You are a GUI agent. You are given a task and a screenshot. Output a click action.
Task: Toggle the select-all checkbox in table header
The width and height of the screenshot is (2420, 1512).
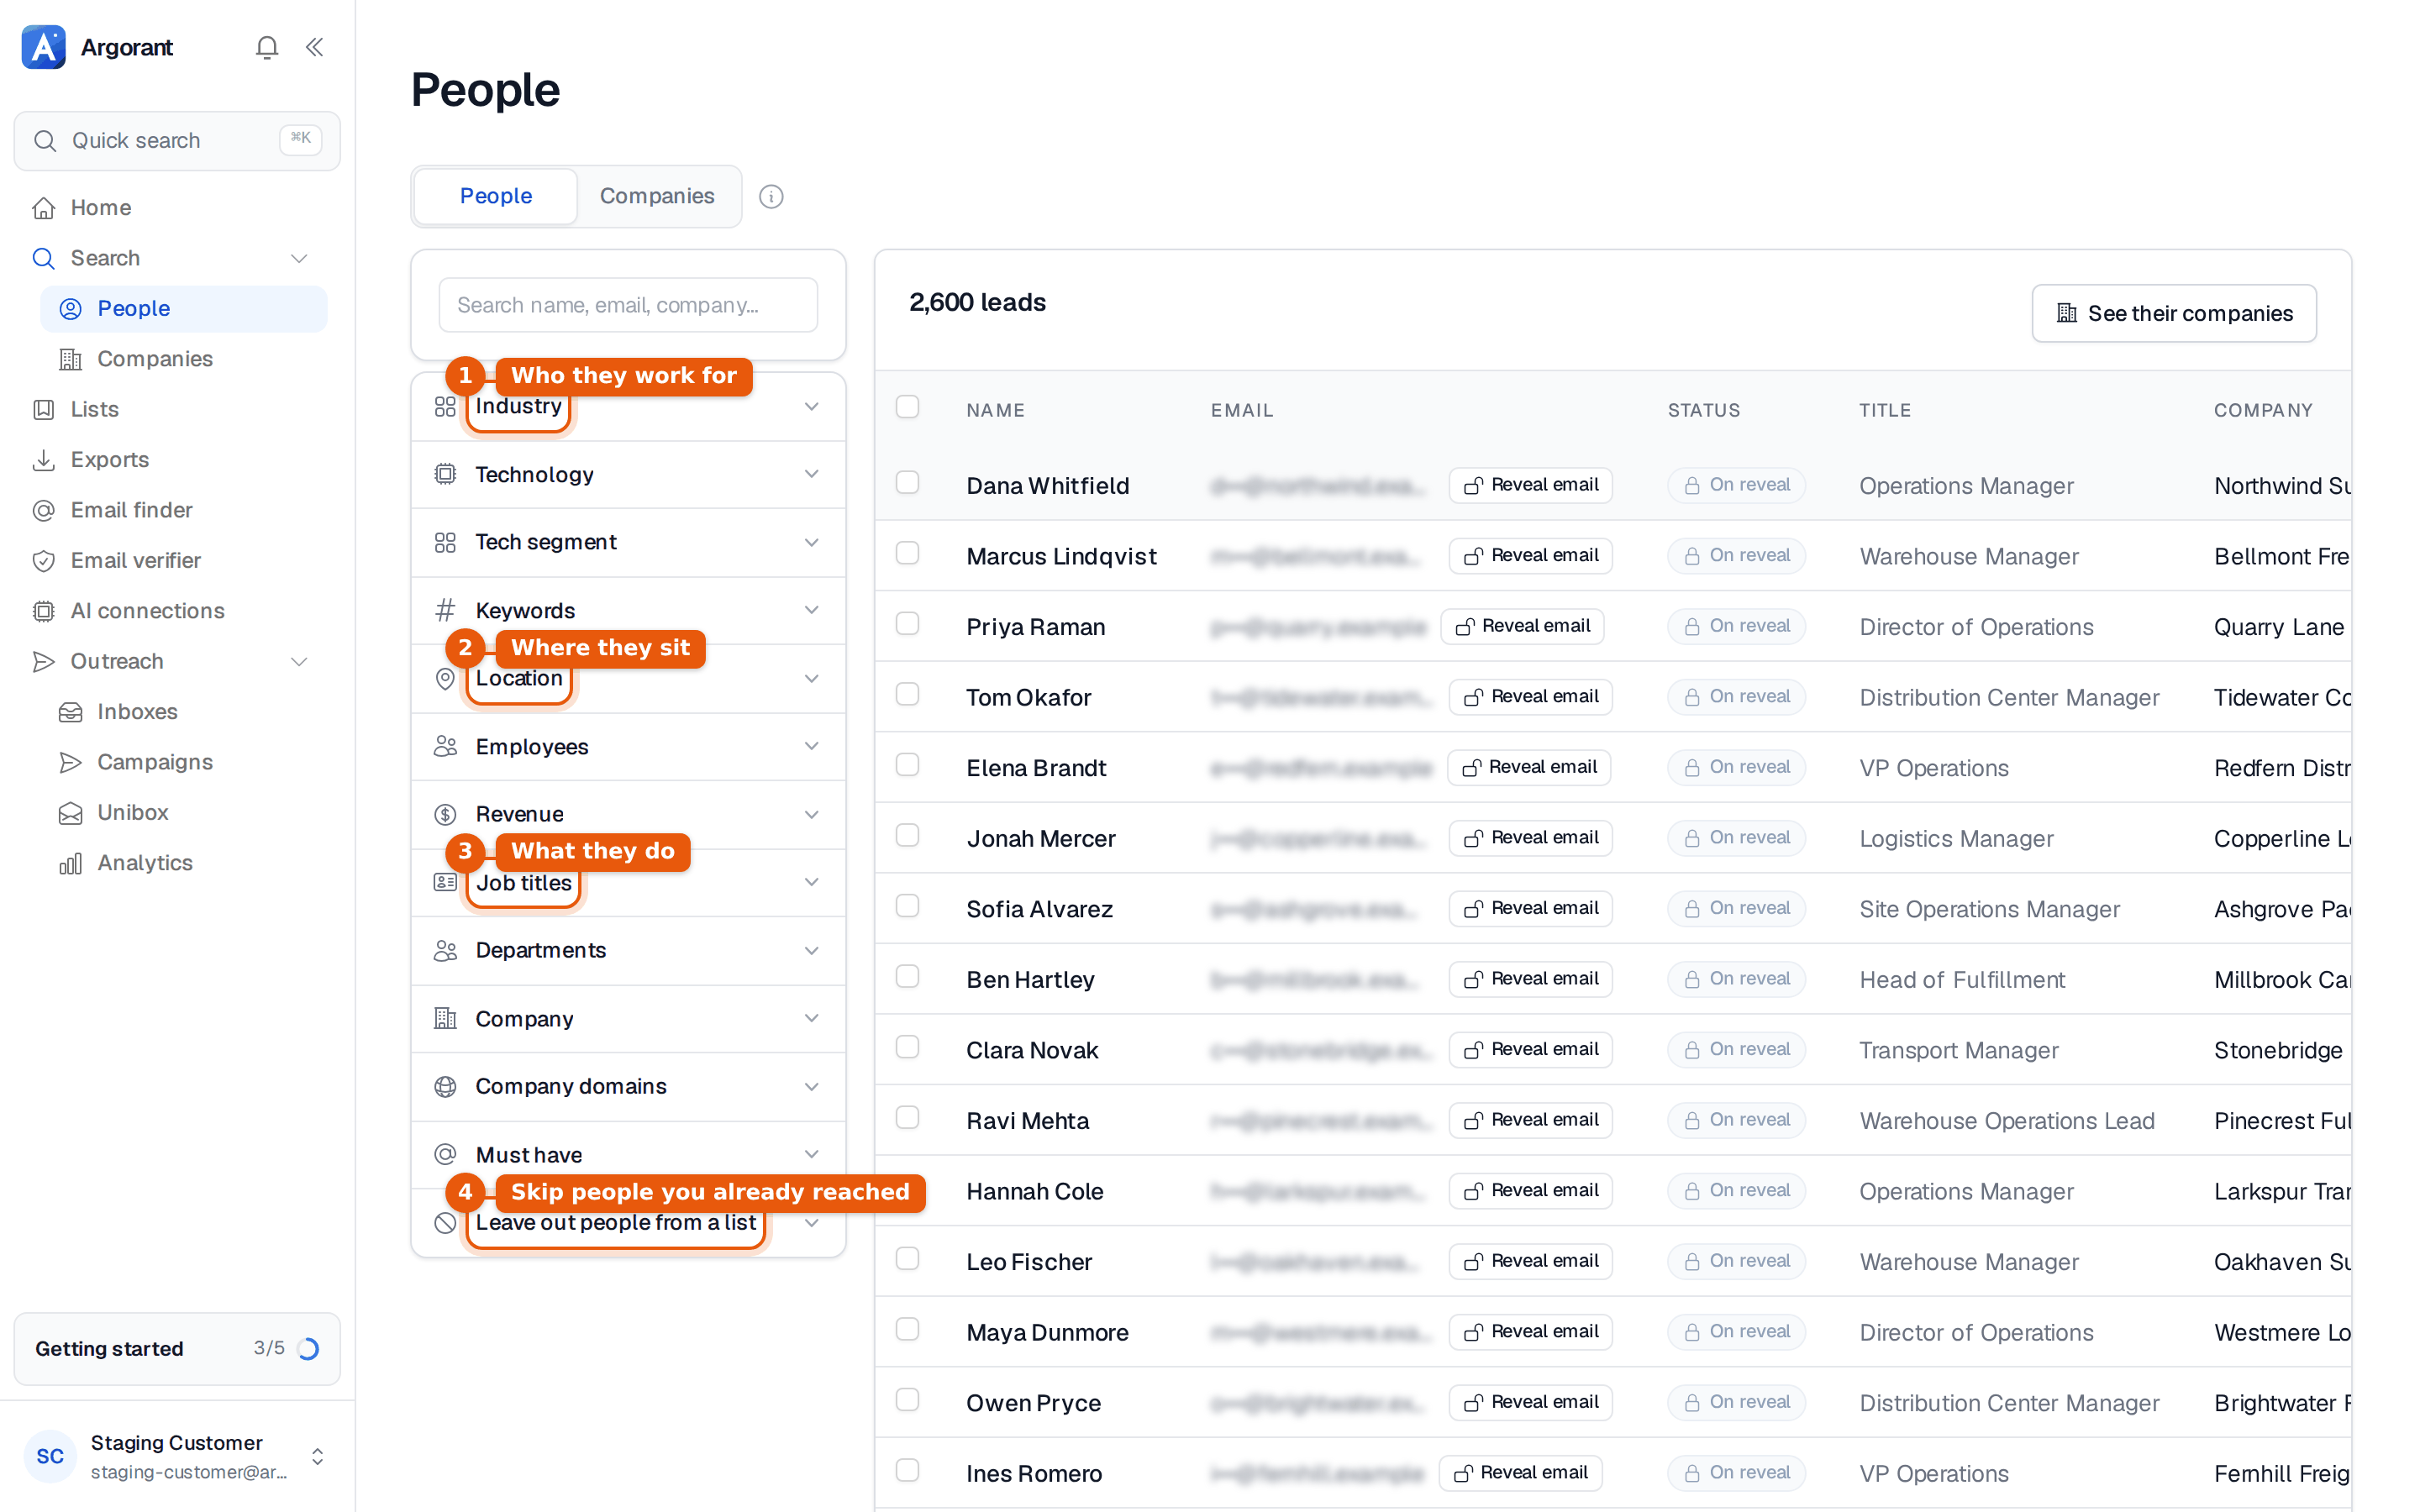click(907, 407)
